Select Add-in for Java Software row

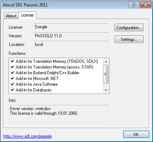pos(56,84)
